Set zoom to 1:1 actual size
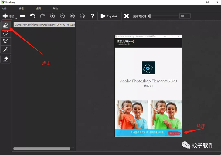The height and width of the screenshot is (155, 221). (73, 16)
